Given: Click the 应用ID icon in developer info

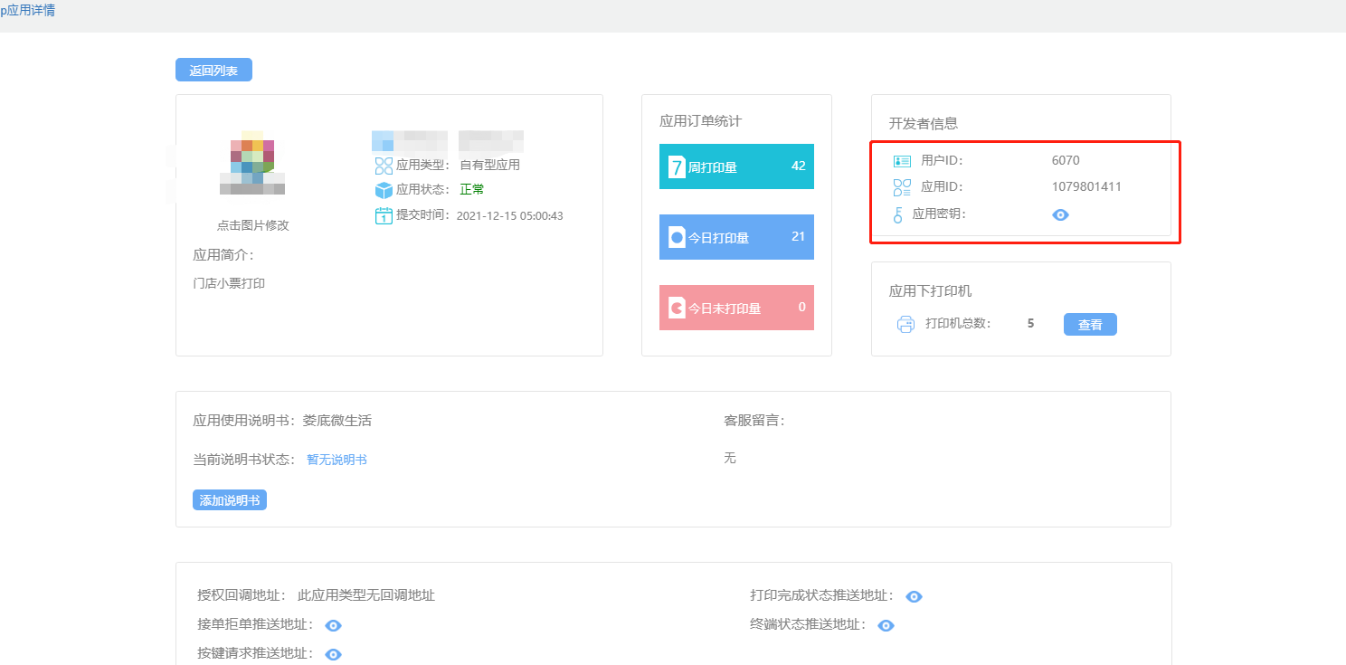Looking at the screenshot, I should click(x=901, y=187).
